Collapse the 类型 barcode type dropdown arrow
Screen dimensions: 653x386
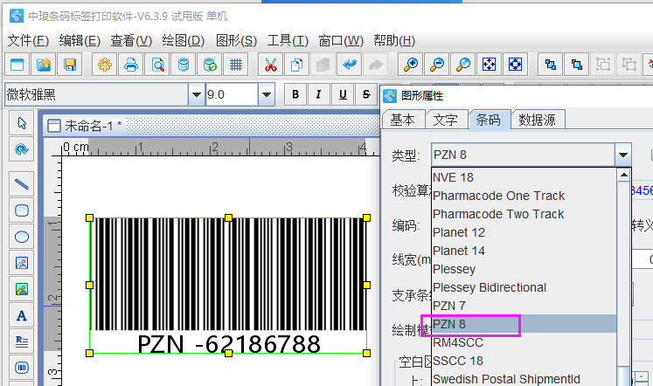(622, 155)
